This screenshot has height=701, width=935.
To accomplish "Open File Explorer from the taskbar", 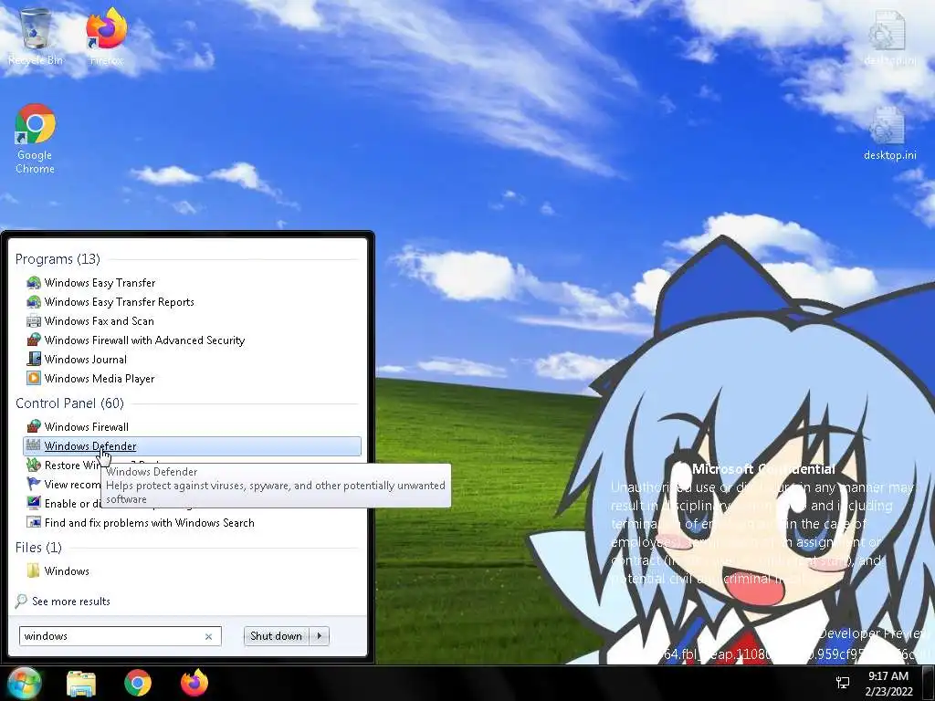I will 81,683.
